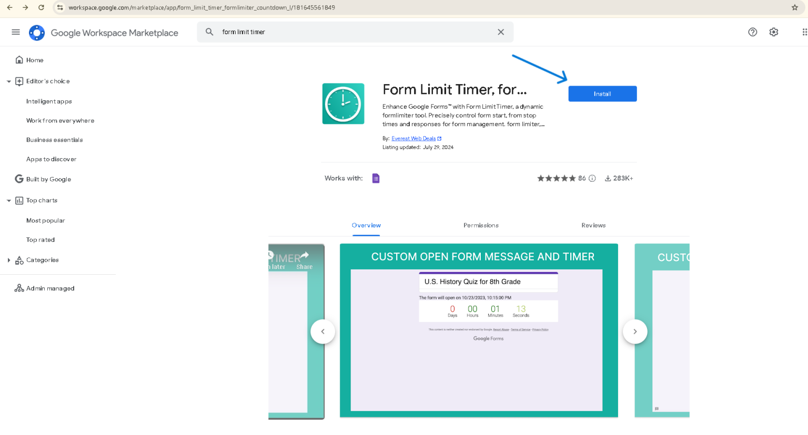Open the Everest Web Deals developer link
This screenshot has height=435, width=808.
413,138
